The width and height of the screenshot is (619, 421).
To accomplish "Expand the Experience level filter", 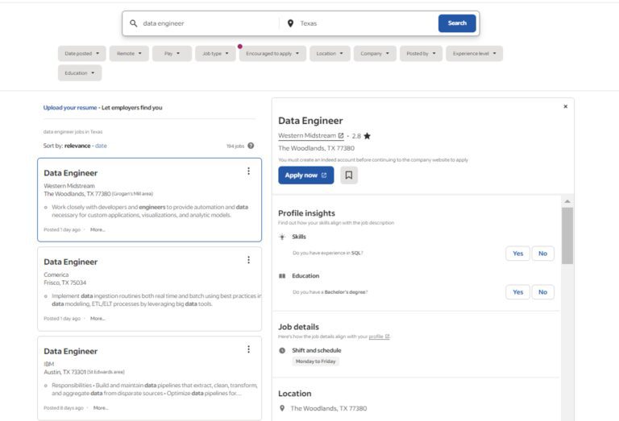I will pos(474,54).
